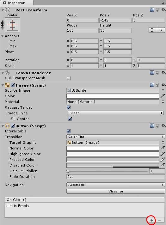Toggle blueprint mode button
The width and height of the screenshot is (166, 225).
point(153,30)
